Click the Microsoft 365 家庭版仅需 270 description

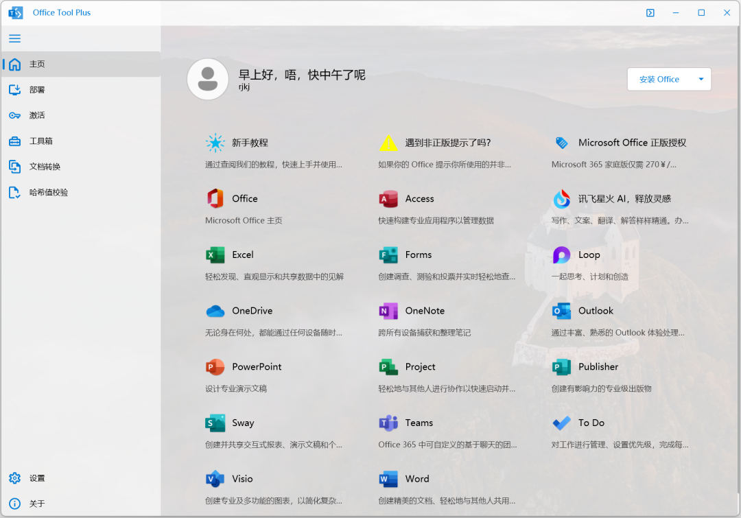coord(614,165)
